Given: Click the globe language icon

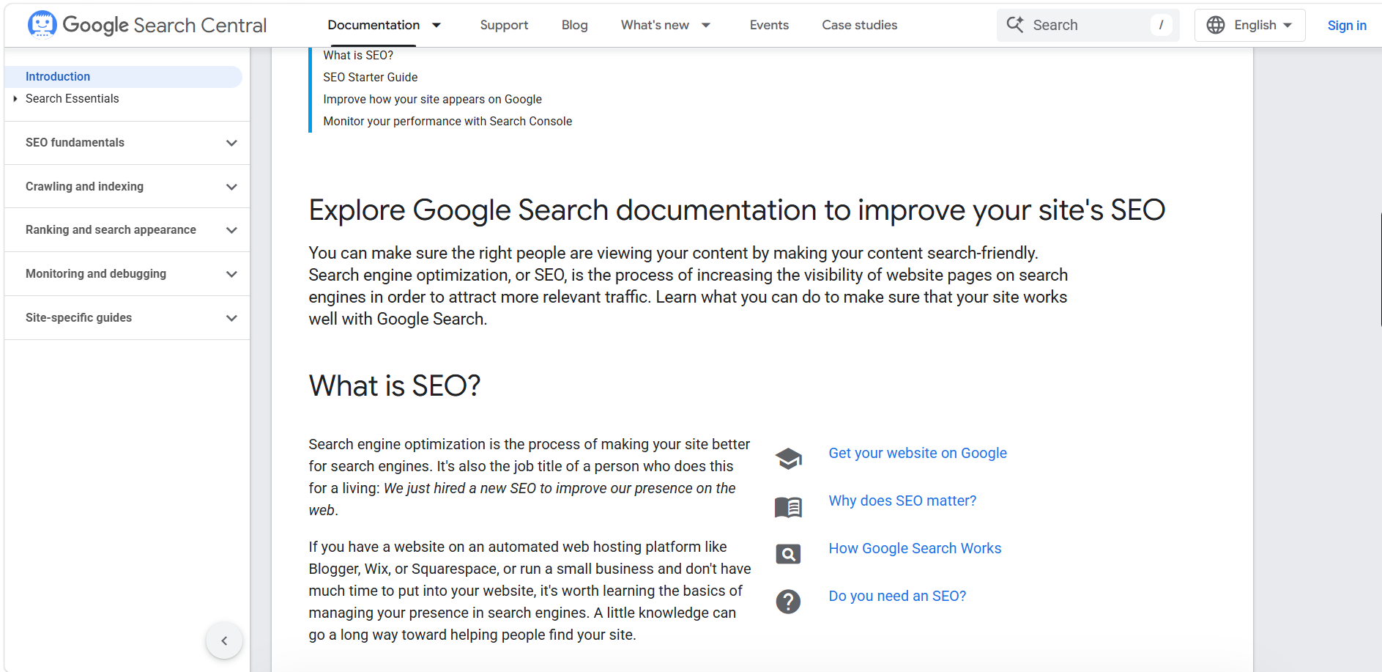Looking at the screenshot, I should tap(1216, 25).
